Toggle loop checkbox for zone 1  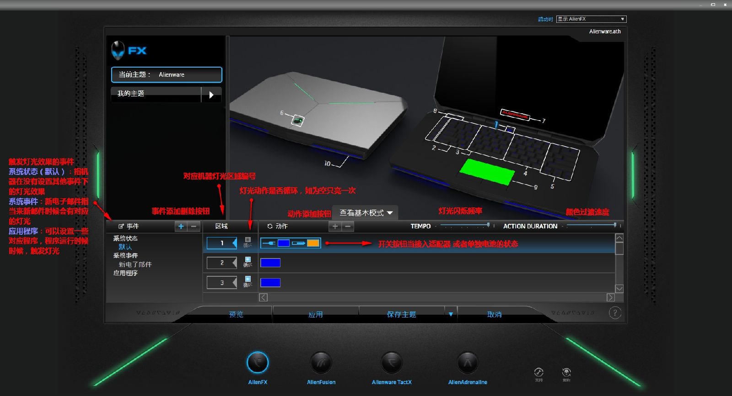[x=248, y=239]
